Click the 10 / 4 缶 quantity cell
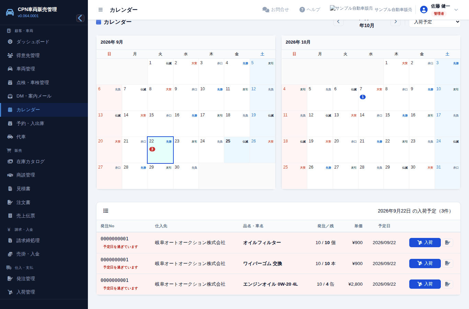Screen dimensions: 469x309 [x=325, y=284]
